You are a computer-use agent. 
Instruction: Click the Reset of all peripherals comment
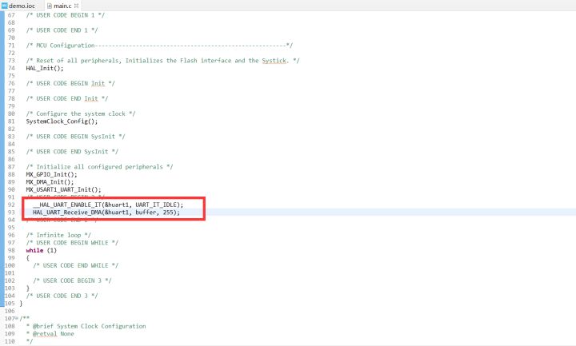point(162,61)
